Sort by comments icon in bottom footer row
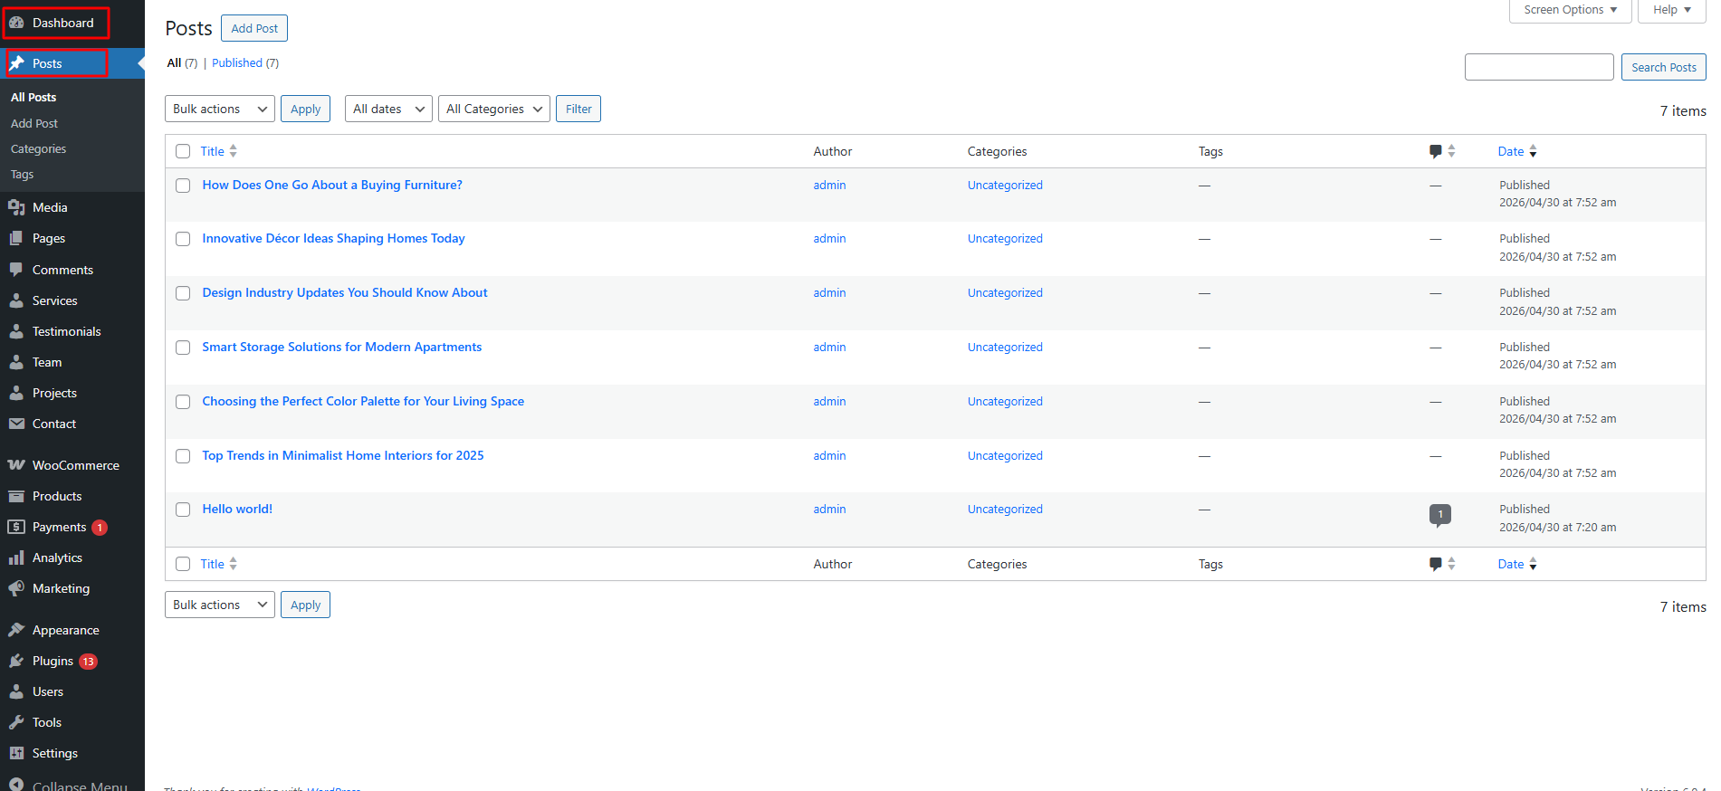The image size is (1721, 791). coord(1441,564)
